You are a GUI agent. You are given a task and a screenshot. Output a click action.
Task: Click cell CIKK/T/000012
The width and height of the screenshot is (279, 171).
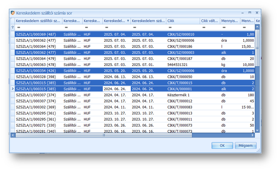click(183, 101)
